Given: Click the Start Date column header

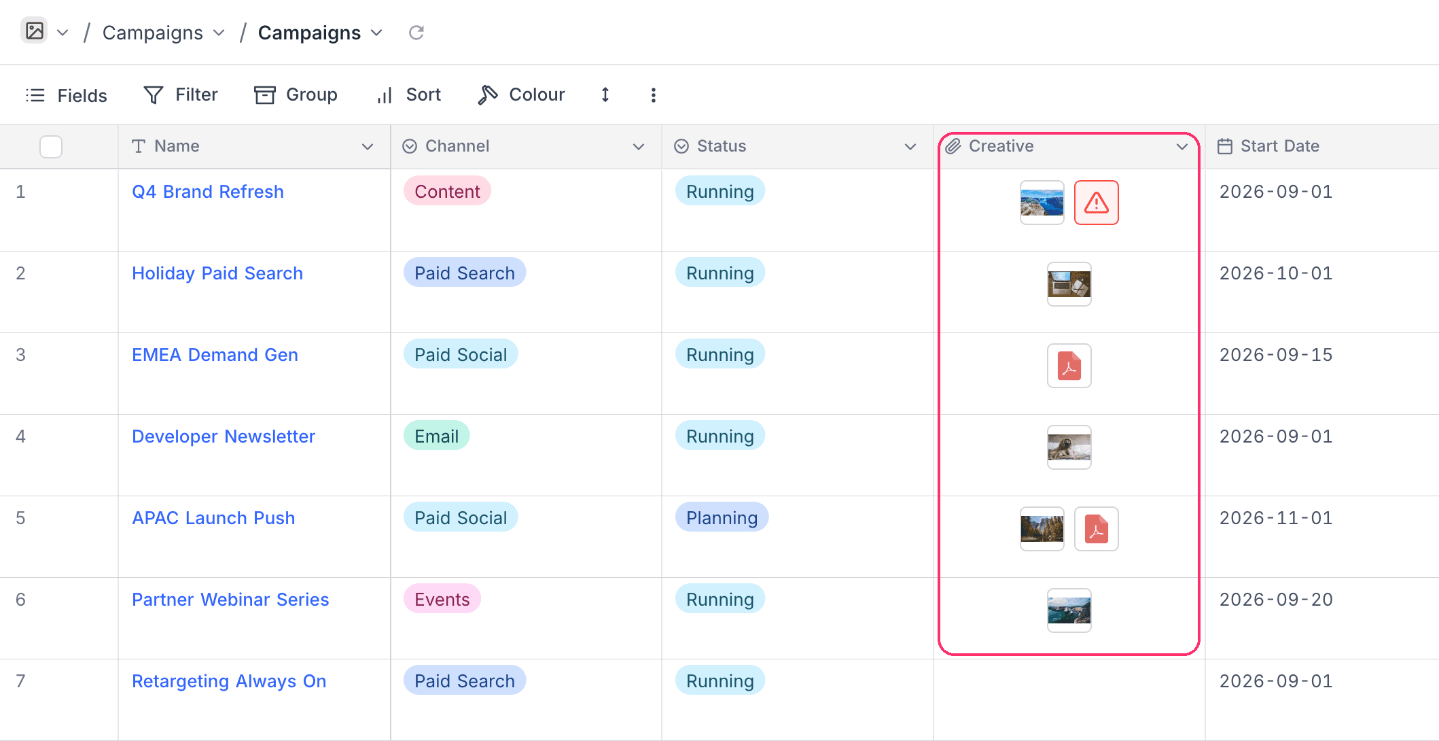Looking at the screenshot, I should point(1321,146).
